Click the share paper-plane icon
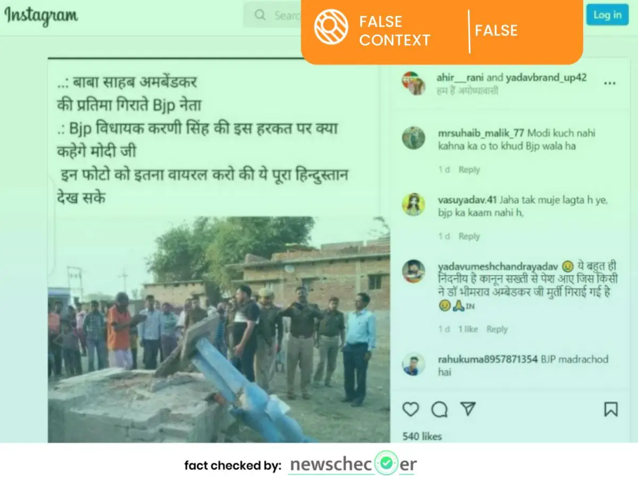638x478 pixels. (x=467, y=408)
